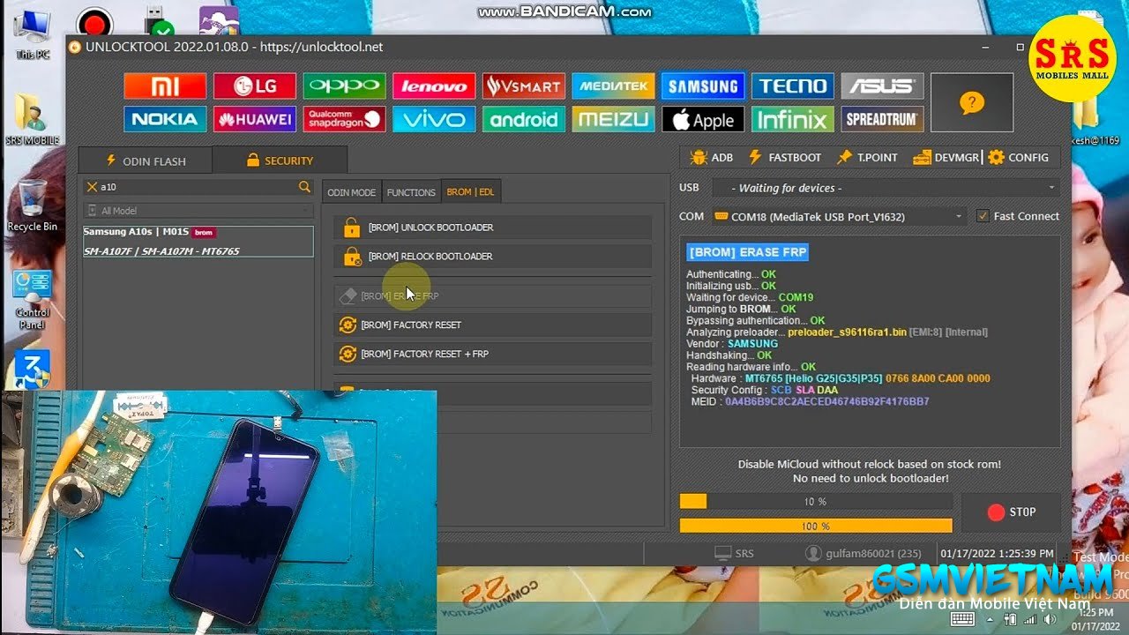Choose the TECNO brand tile

pos(793,86)
